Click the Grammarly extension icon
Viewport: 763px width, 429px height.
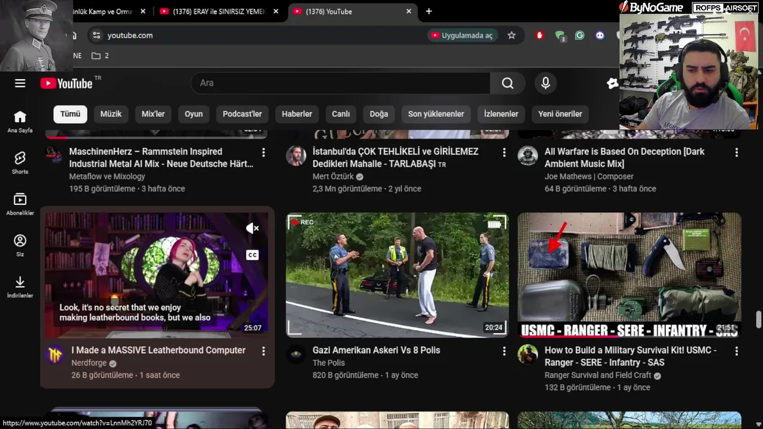pyautogui.click(x=579, y=36)
